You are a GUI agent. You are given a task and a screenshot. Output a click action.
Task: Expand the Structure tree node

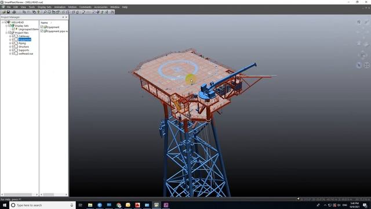[10, 46]
